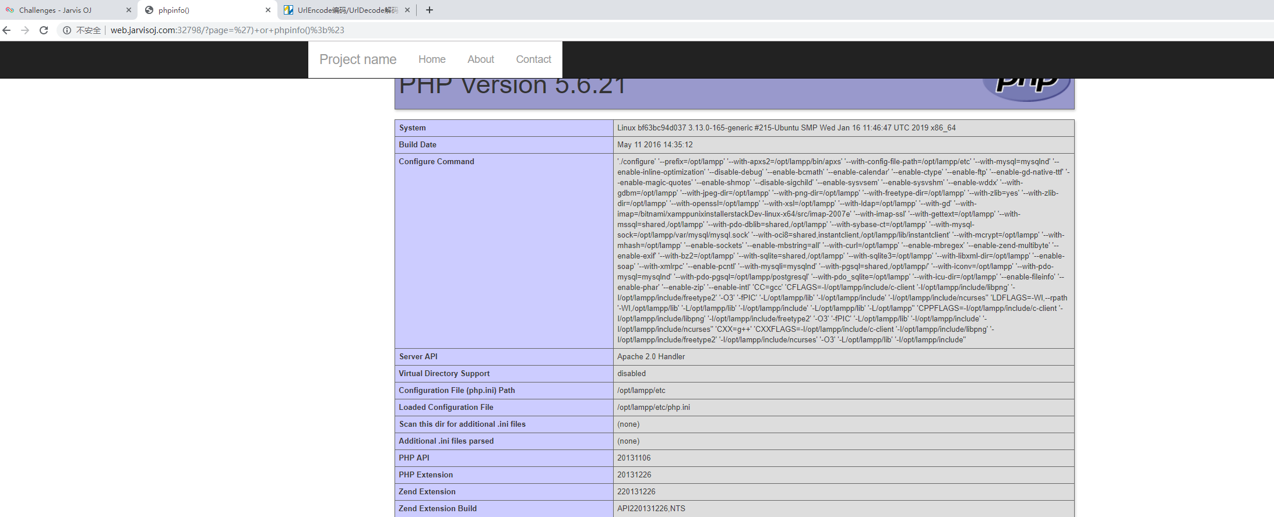Click the Home navigation link

432,59
